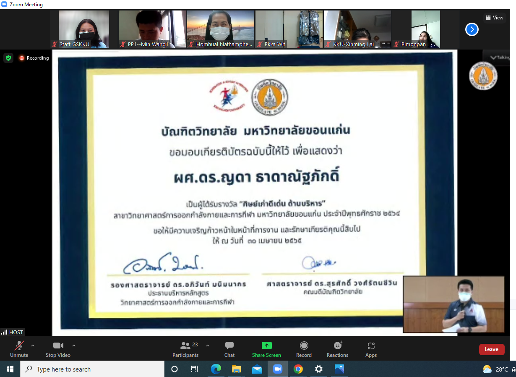Image resolution: width=516 pixels, height=377 pixels.
Task: Expand video options arrow next to Stop Video
Action: click(74, 346)
